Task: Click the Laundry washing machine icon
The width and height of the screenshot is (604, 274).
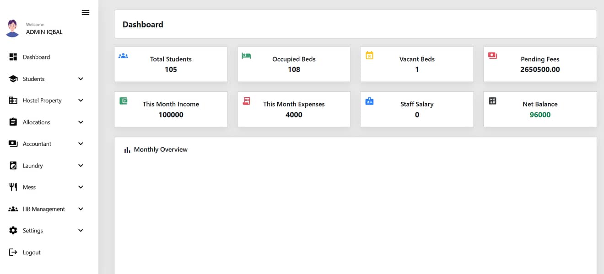Action: (13, 166)
